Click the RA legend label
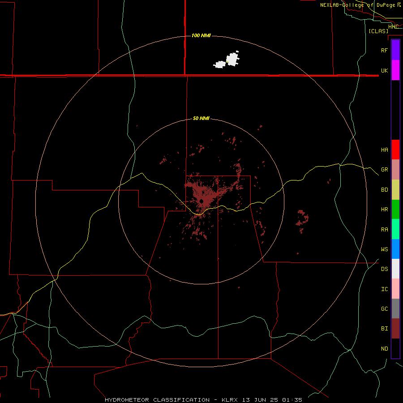The image size is (403, 403). pos(384,229)
